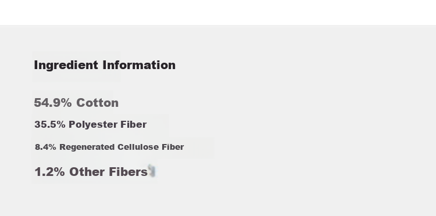Select the 1.2% percentage value
Viewport: 436px width, 216px height.
coord(50,172)
